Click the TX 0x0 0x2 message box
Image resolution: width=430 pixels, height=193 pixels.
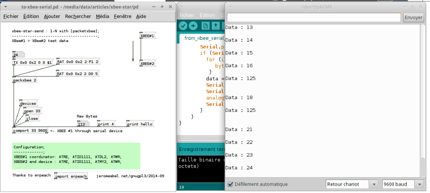point(33,63)
